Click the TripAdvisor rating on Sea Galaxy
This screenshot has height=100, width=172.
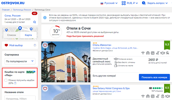point(156,88)
